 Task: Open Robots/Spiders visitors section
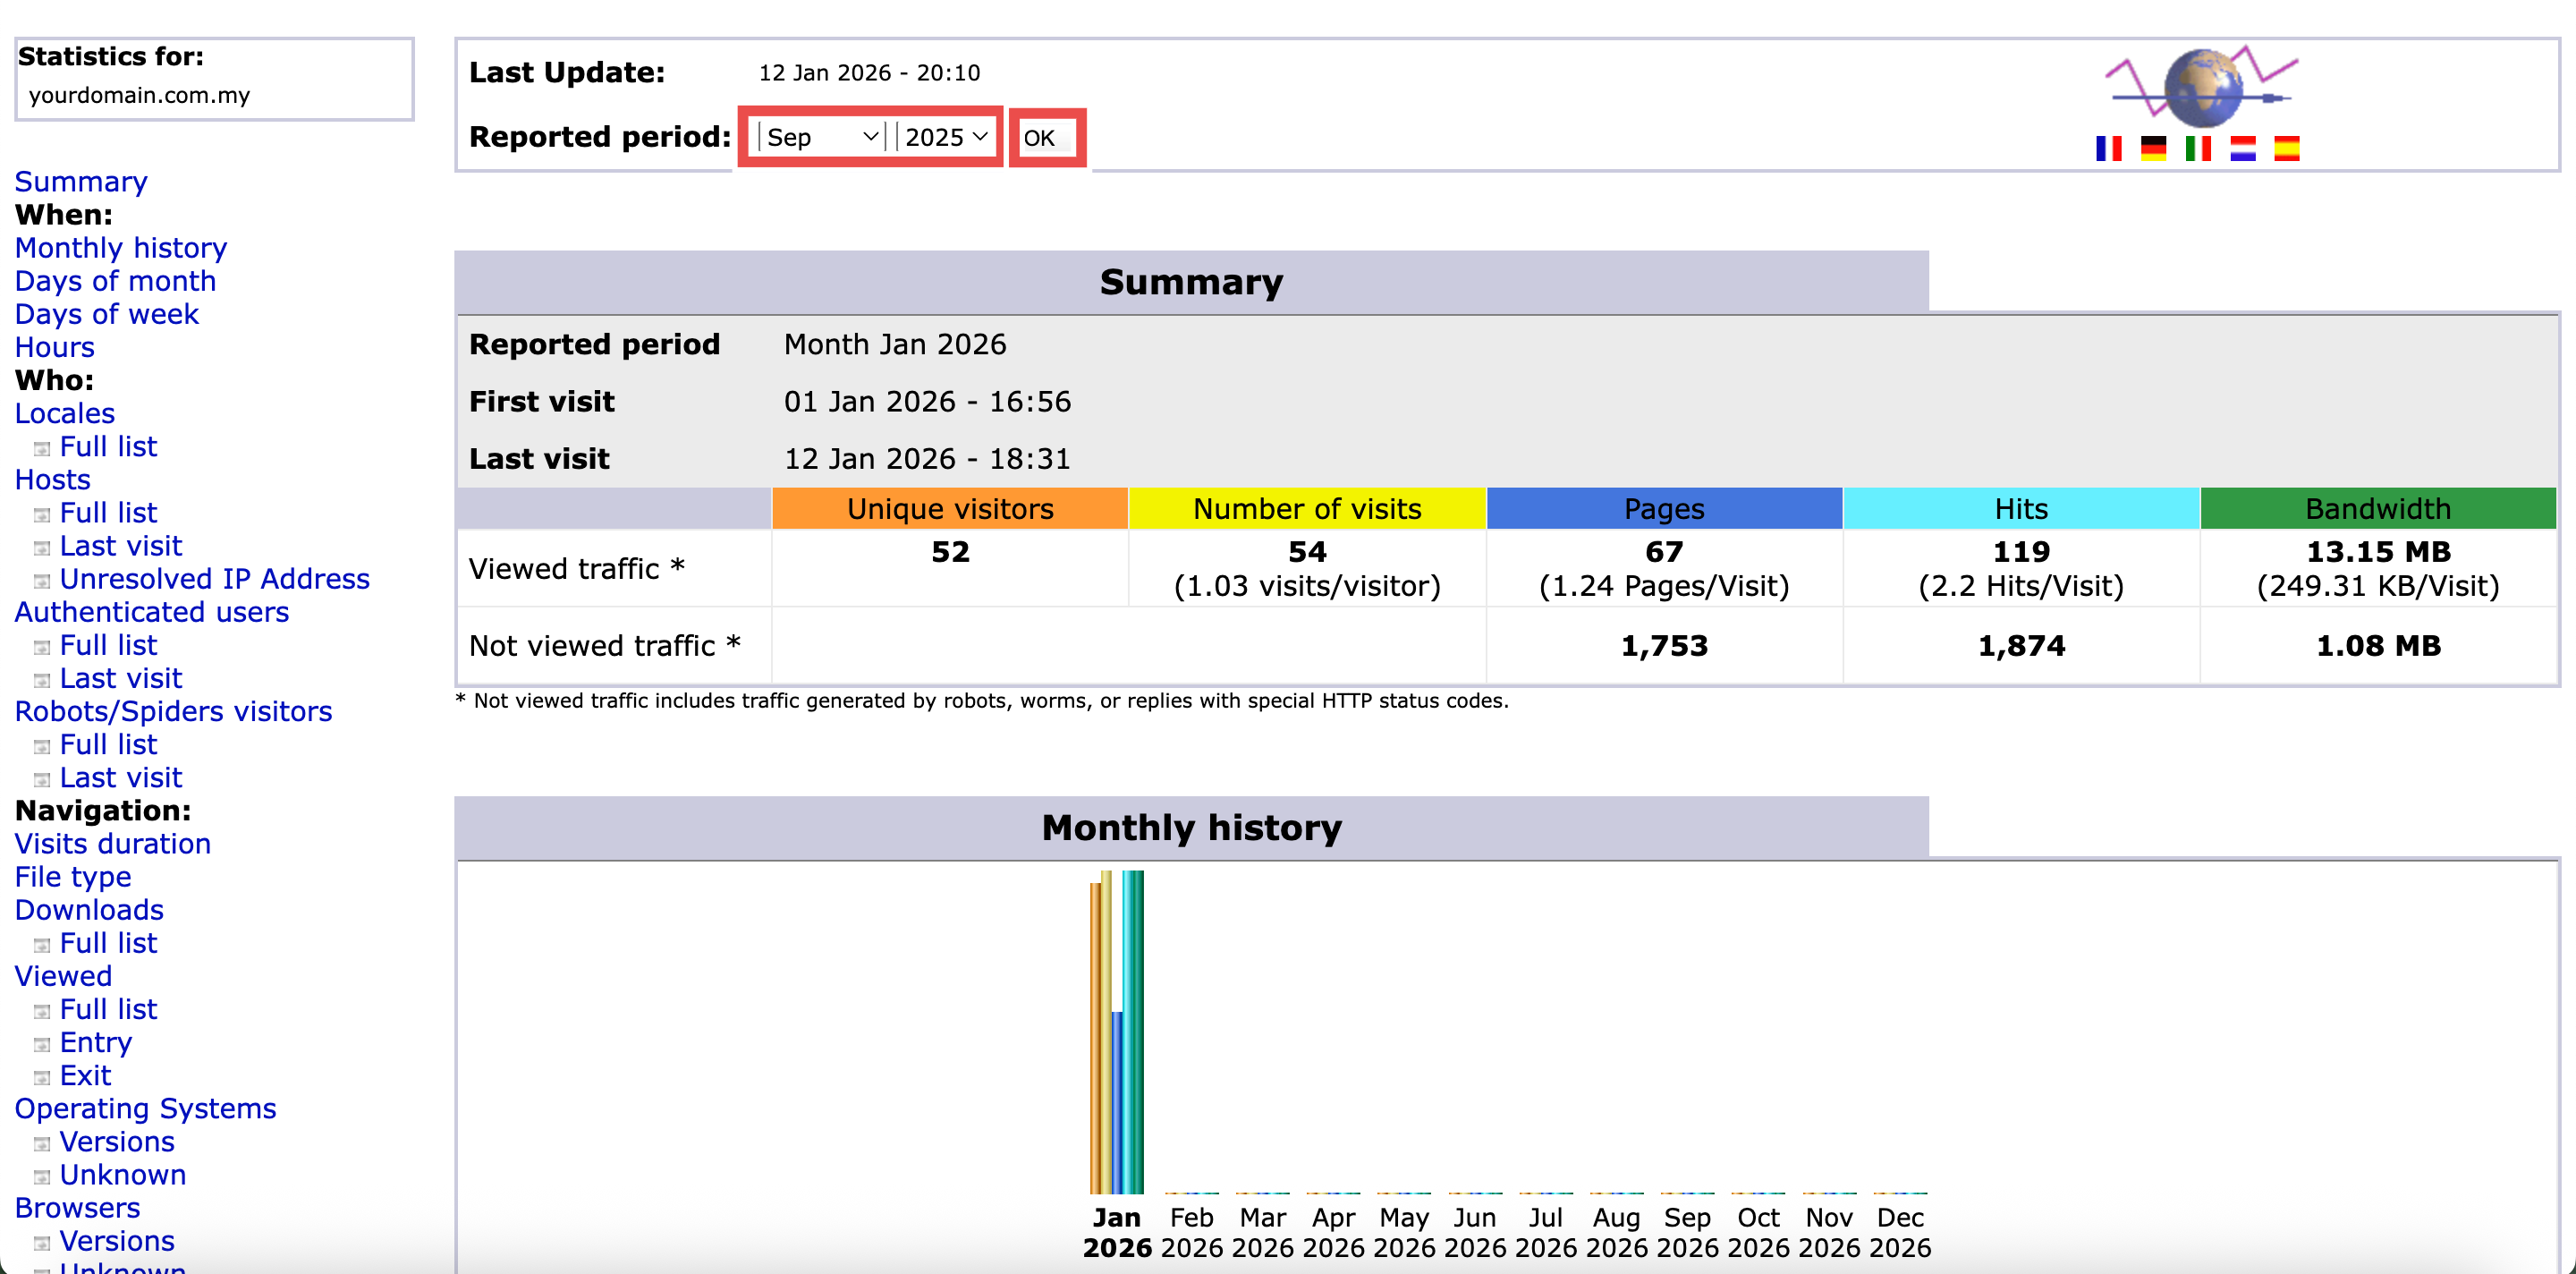tap(173, 711)
